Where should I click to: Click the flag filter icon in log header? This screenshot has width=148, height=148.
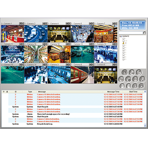4,92
